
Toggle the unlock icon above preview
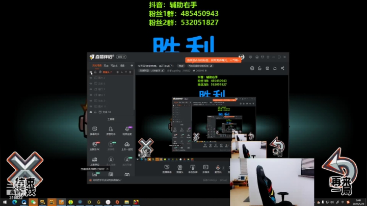pyautogui.click(x=259, y=68)
